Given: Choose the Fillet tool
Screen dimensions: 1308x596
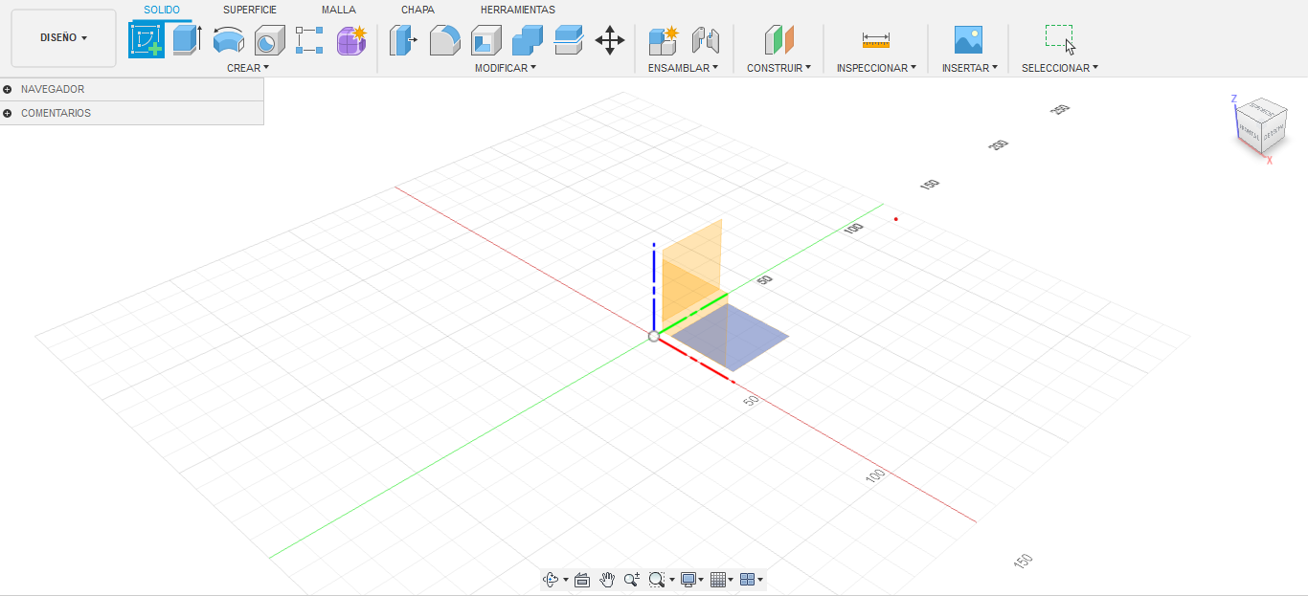Looking at the screenshot, I should click(x=444, y=40).
